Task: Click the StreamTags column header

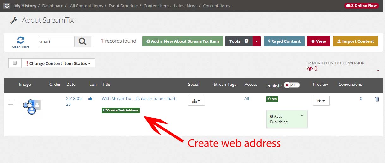Action: [225, 84]
